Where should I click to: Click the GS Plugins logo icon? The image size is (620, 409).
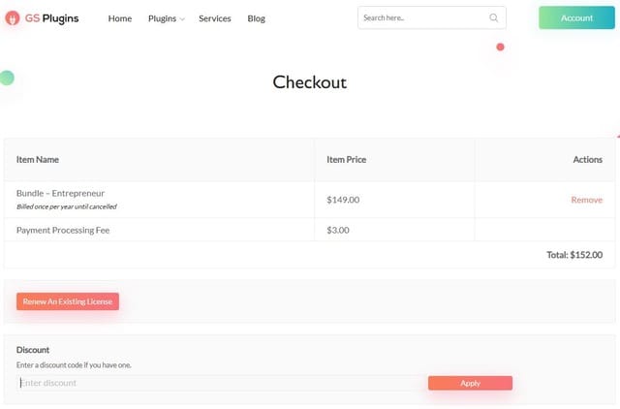(13, 17)
